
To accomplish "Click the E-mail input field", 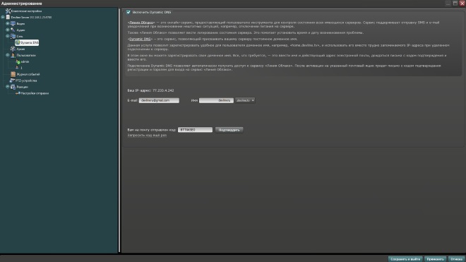I will click(x=159, y=100).
